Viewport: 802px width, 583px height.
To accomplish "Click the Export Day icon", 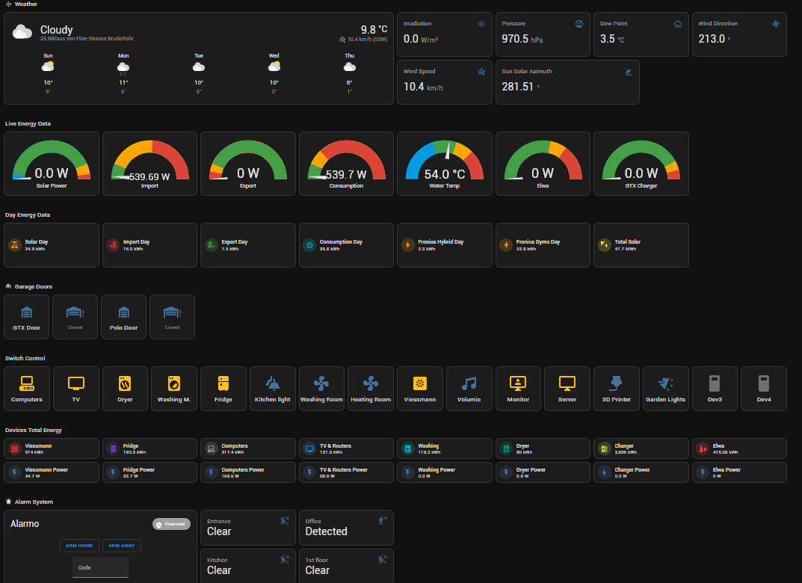I will 212,245.
